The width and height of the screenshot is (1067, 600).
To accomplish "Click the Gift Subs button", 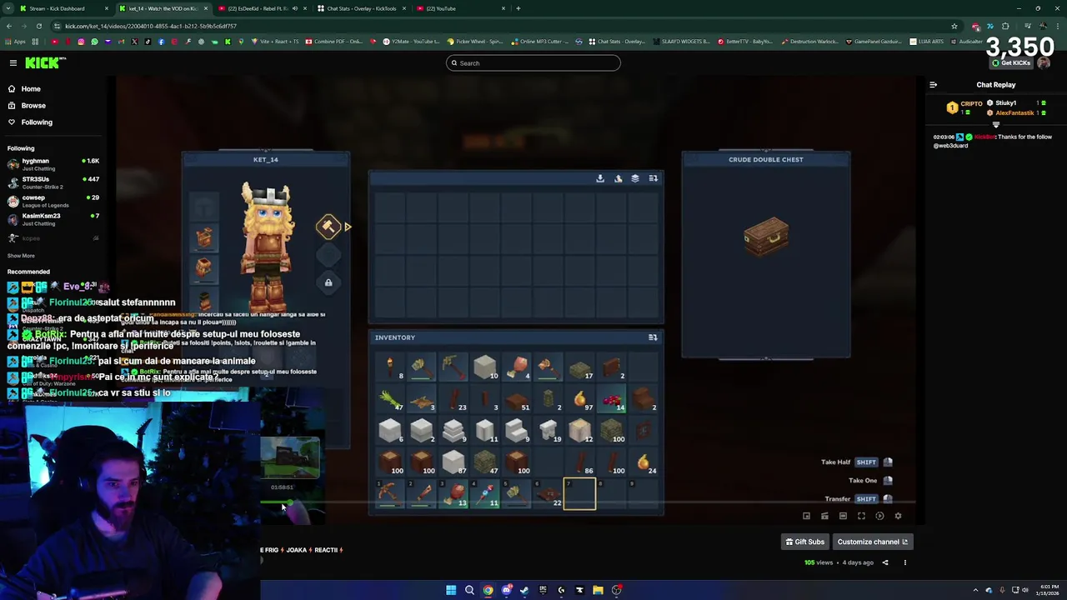I will [804, 542].
